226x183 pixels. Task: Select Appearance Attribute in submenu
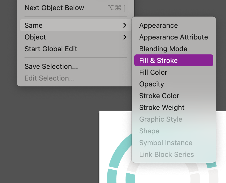(173, 37)
